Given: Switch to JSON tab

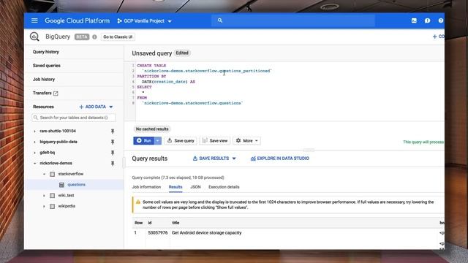Looking at the screenshot, I should tap(195, 187).
